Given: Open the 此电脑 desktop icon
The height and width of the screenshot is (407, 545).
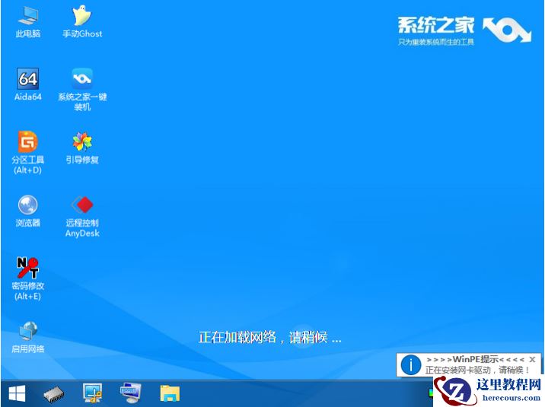Looking at the screenshot, I should [28, 22].
